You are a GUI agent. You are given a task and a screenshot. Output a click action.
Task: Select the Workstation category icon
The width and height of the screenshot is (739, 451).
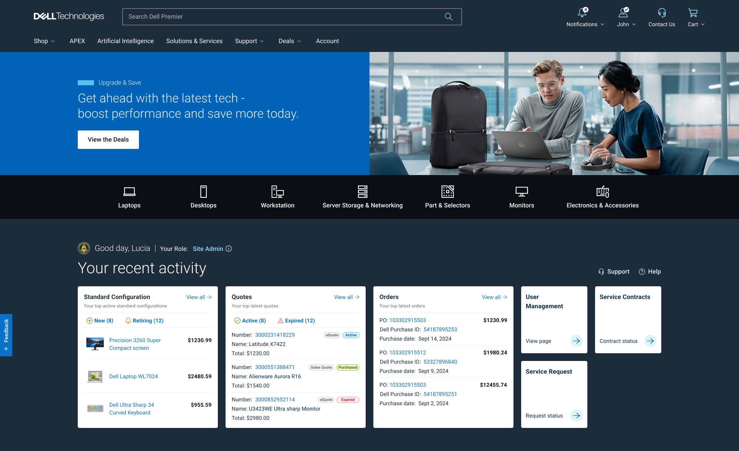coord(278,191)
